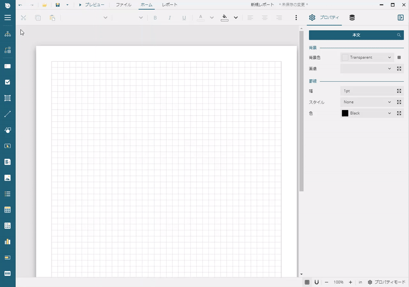Open the ファイル tab

coord(124,5)
